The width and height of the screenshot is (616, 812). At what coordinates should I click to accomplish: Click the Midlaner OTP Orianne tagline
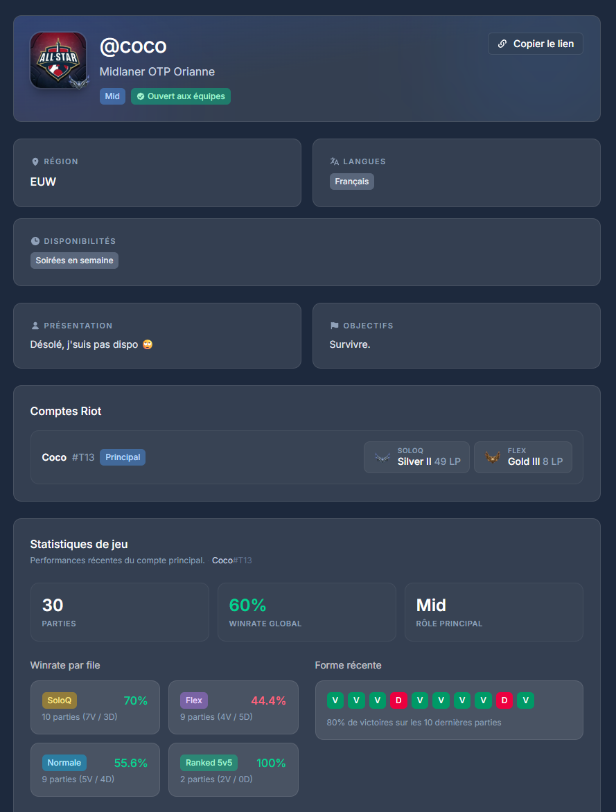(157, 72)
